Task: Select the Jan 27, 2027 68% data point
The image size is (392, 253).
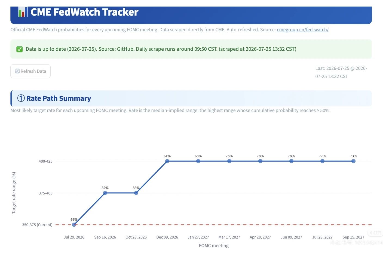Action: click(198, 161)
